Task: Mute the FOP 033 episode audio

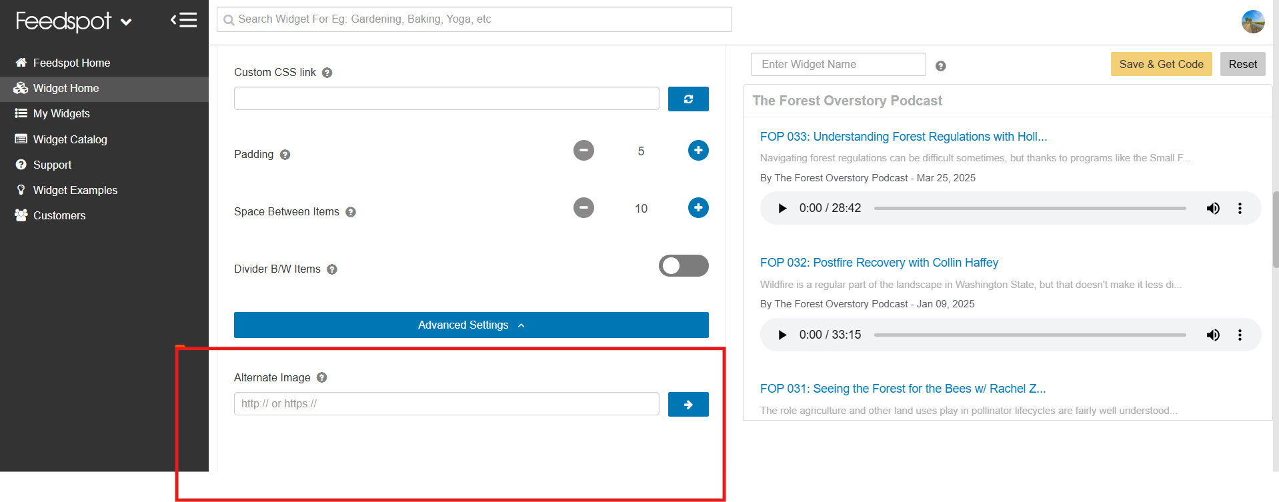Action: pyautogui.click(x=1213, y=208)
